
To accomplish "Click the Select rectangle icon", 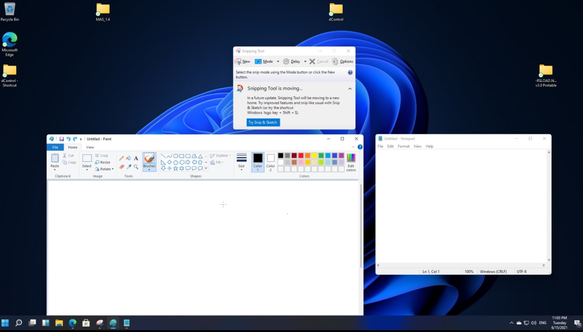I will tap(87, 158).
